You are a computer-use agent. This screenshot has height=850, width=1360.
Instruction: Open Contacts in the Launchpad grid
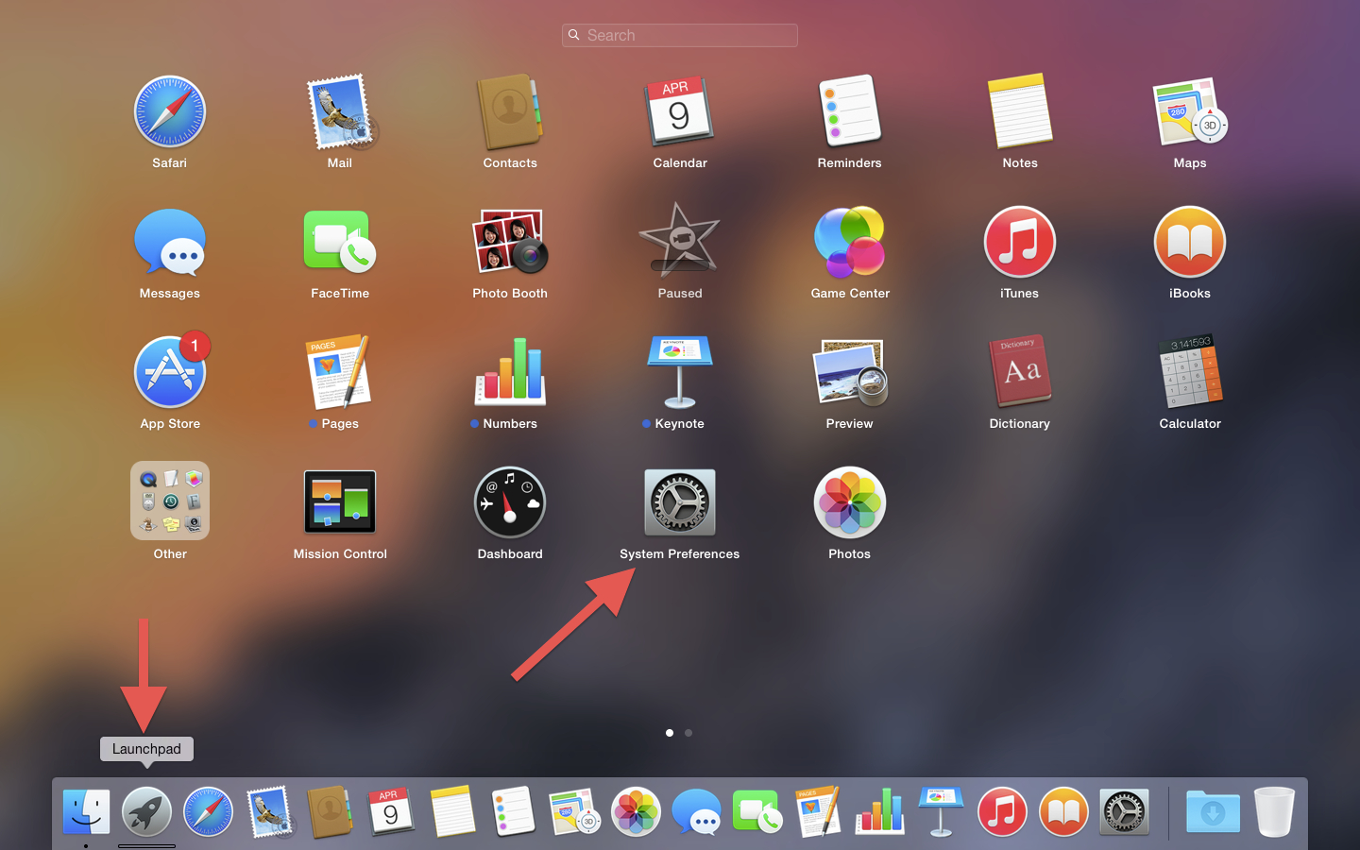510,112
